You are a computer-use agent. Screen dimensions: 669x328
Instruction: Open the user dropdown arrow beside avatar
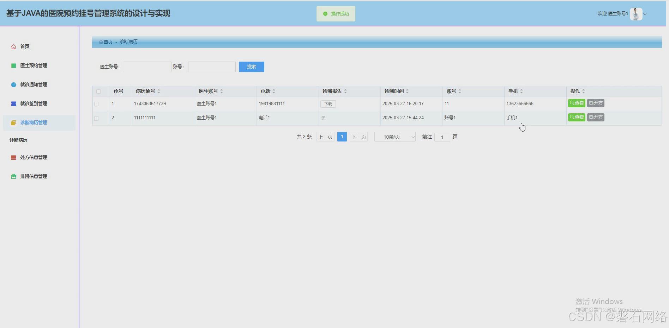645,14
